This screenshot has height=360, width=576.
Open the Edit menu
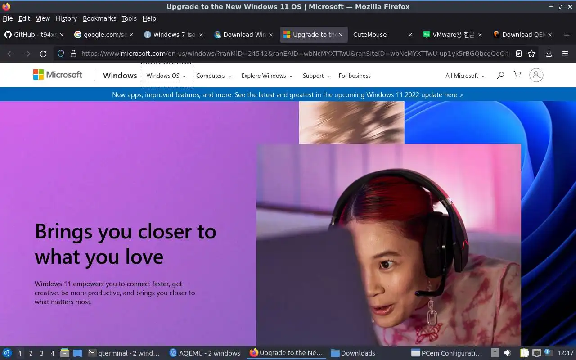pos(24,18)
